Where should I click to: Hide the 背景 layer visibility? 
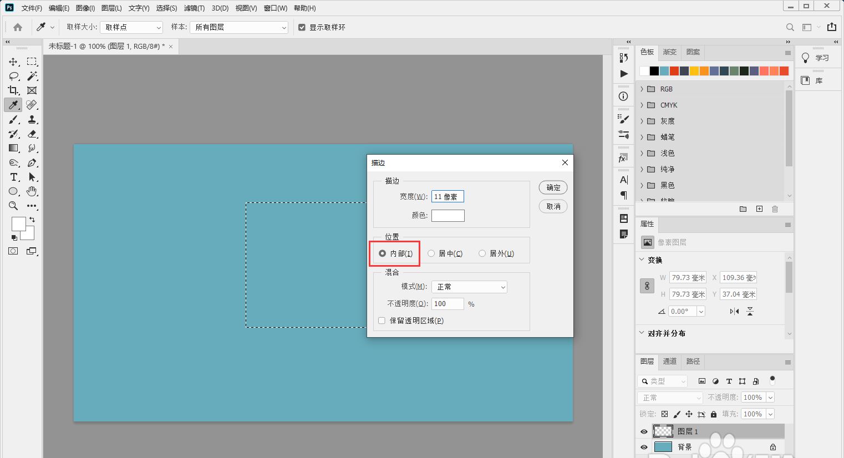pos(644,447)
